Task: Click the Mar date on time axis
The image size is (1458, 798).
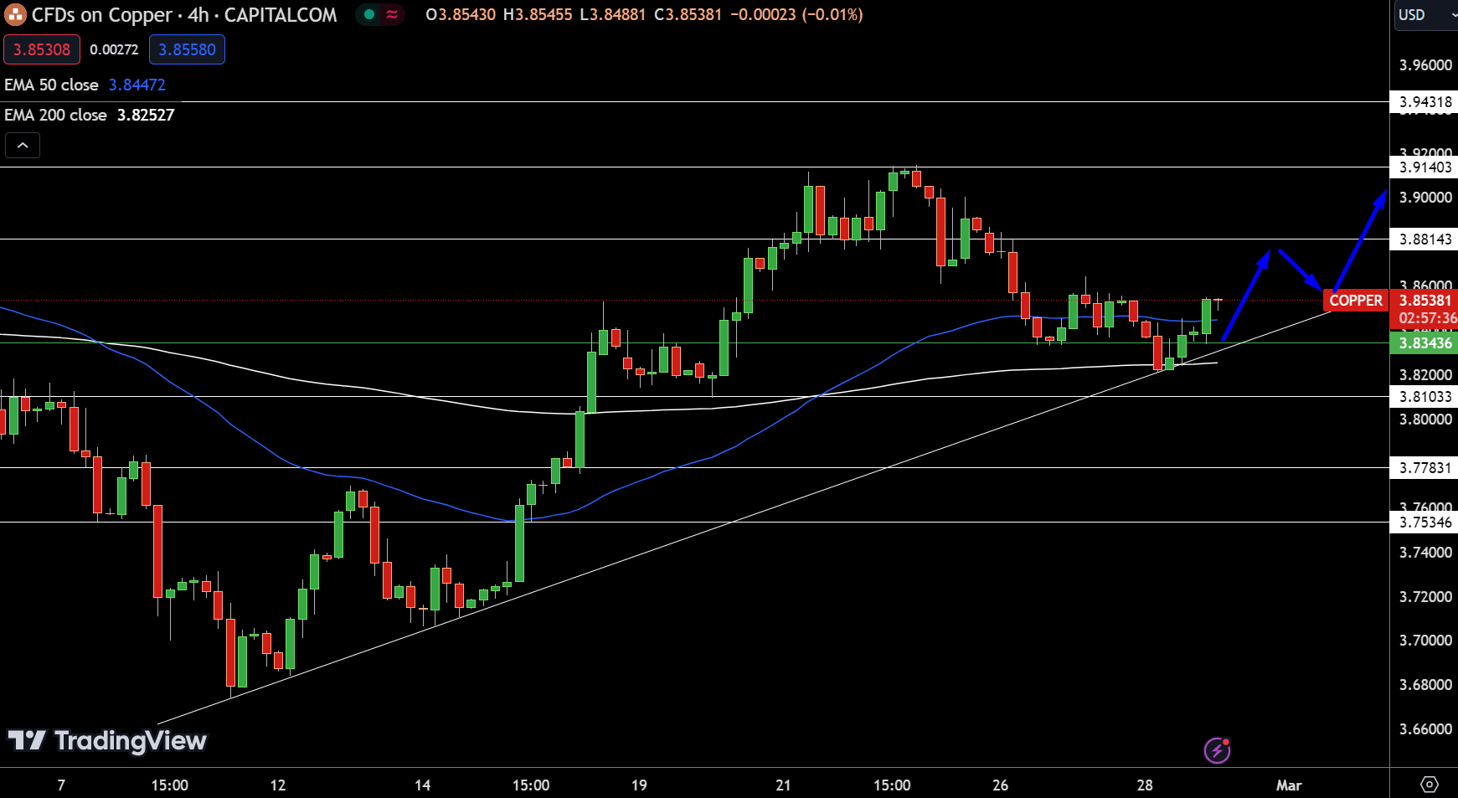Action: click(1288, 785)
